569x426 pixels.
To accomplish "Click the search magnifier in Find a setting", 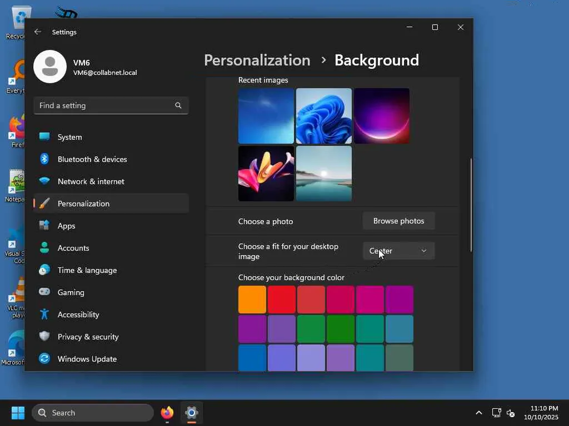I will [178, 105].
